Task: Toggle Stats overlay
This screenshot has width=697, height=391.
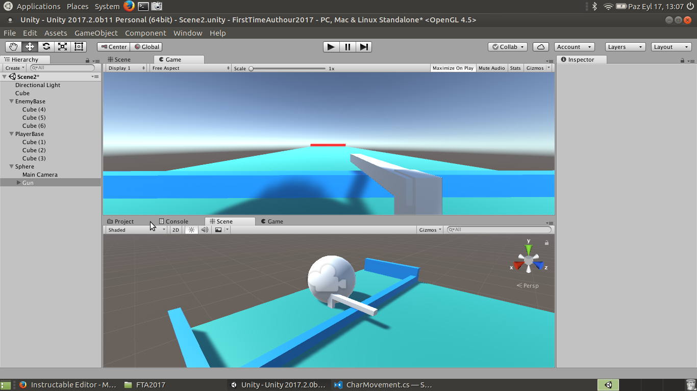Action: pos(515,68)
